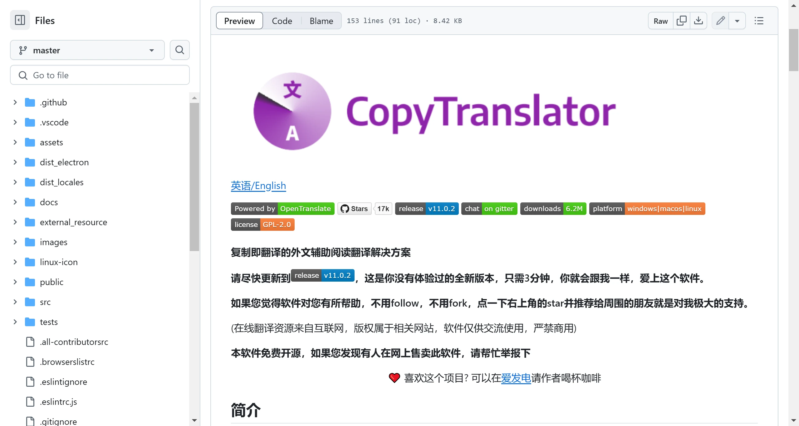
Task: Edit the file with the pencil icon
Action: click(720, 21)
